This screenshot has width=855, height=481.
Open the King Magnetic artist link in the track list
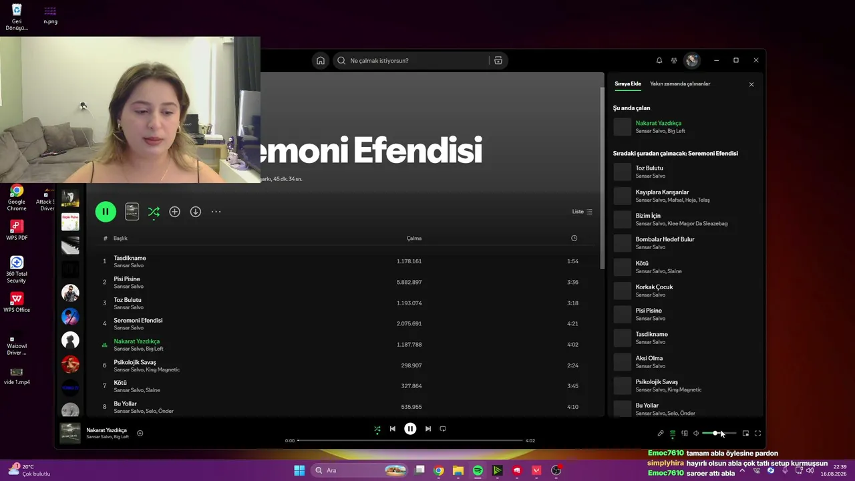pyautogui.click(x=162, y=369)
